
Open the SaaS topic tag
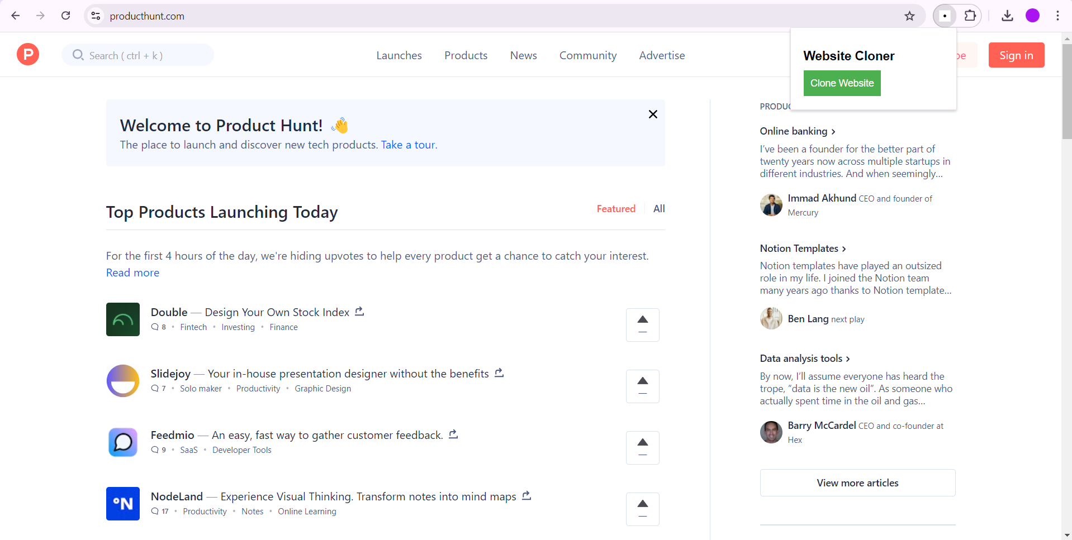[x=189, y=450]
